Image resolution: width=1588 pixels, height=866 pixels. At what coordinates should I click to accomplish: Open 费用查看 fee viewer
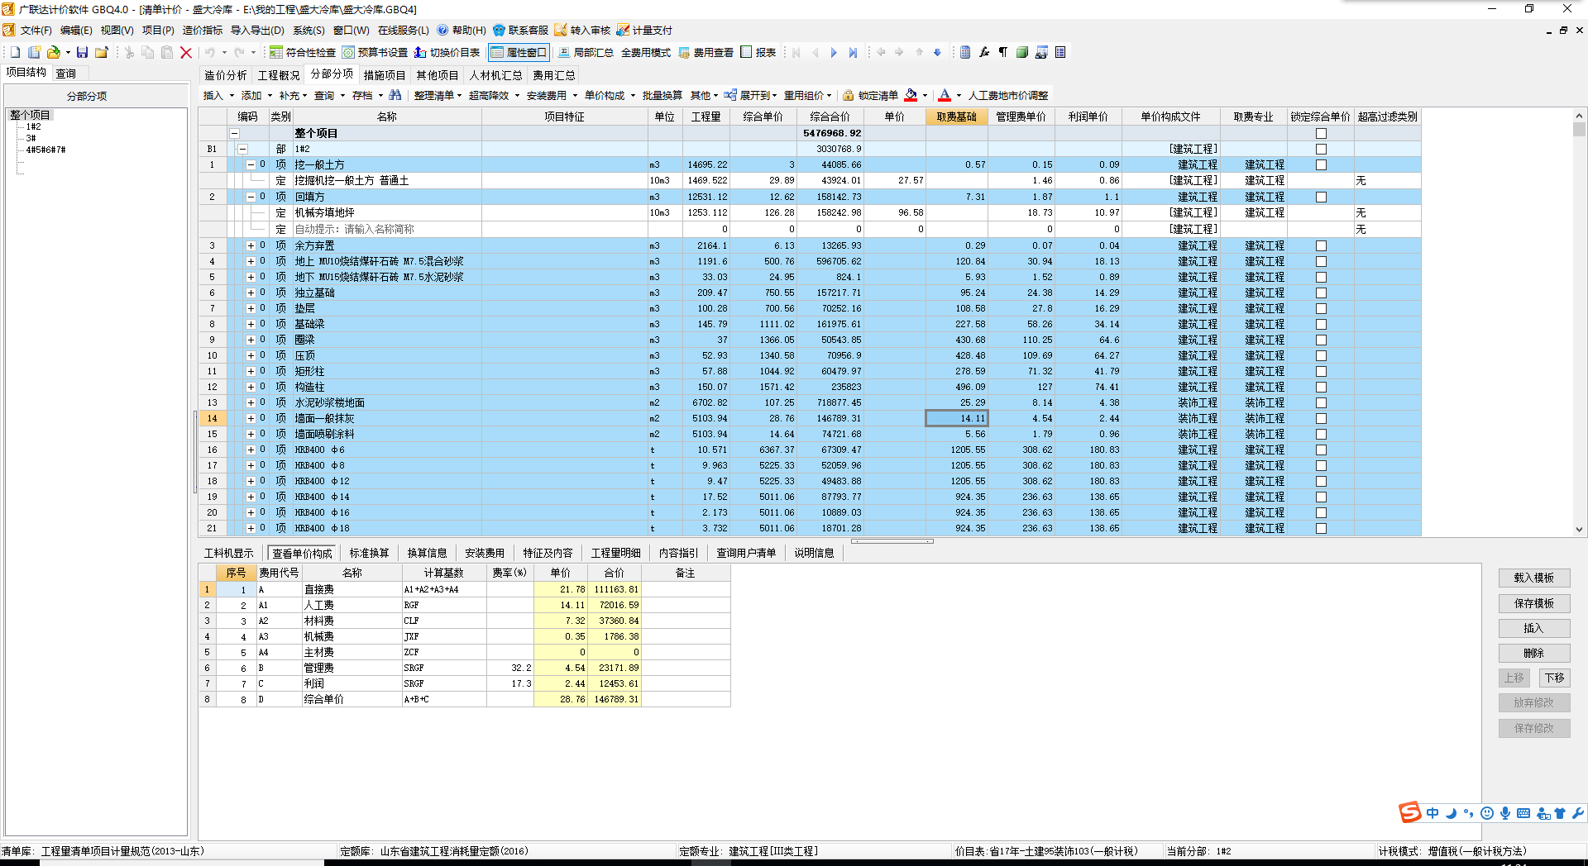(x=706, y=52)
